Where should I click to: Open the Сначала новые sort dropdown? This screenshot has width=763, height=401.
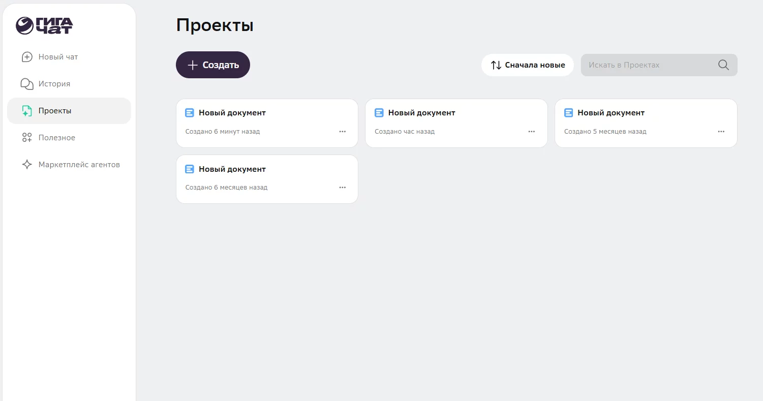point(528,65)
